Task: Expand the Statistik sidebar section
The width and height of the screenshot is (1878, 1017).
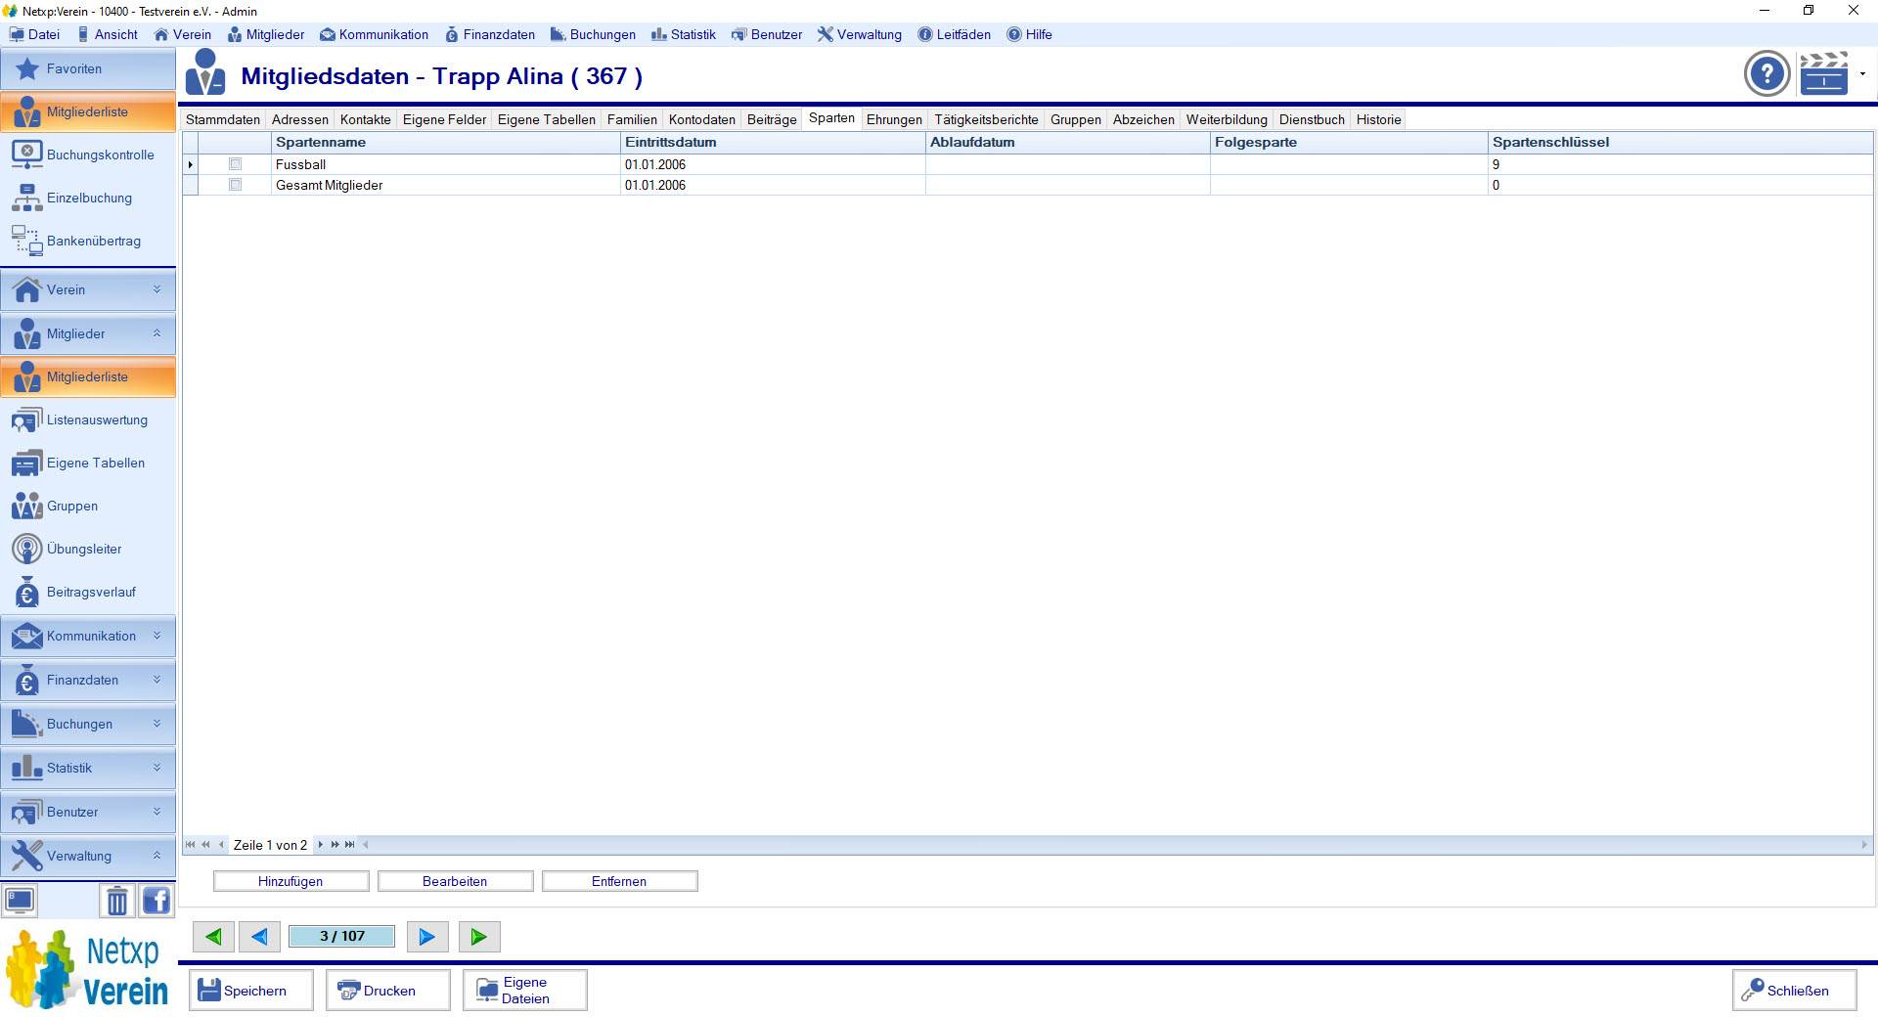Action: (x=88, y=769)
